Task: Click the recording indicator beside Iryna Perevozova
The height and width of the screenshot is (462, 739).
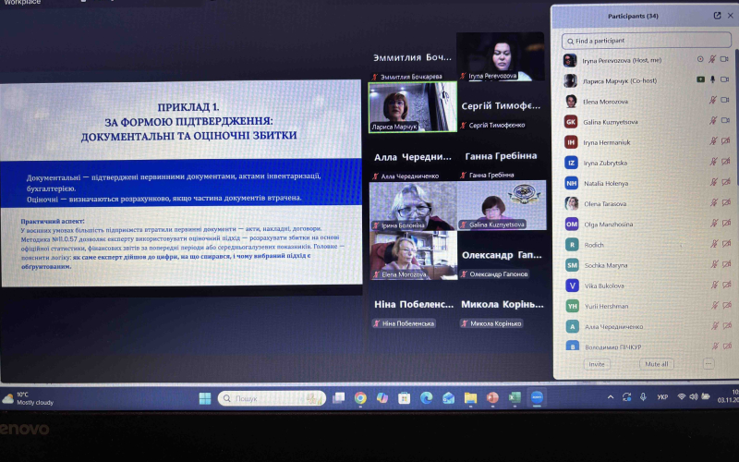Action: click(699, 60)
